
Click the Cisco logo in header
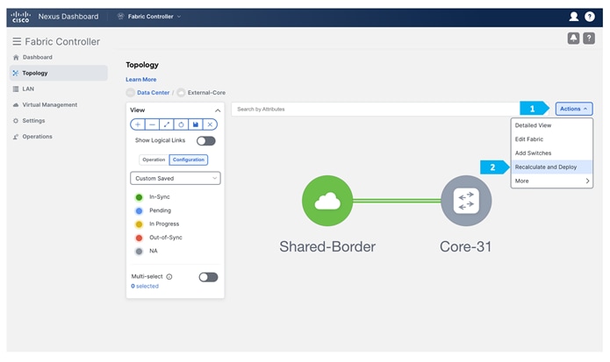pyautogui.click(x=20, y=17)
